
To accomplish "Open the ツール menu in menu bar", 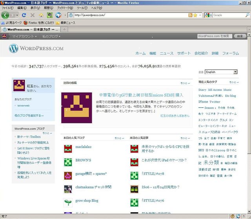I will click(82, 8).
